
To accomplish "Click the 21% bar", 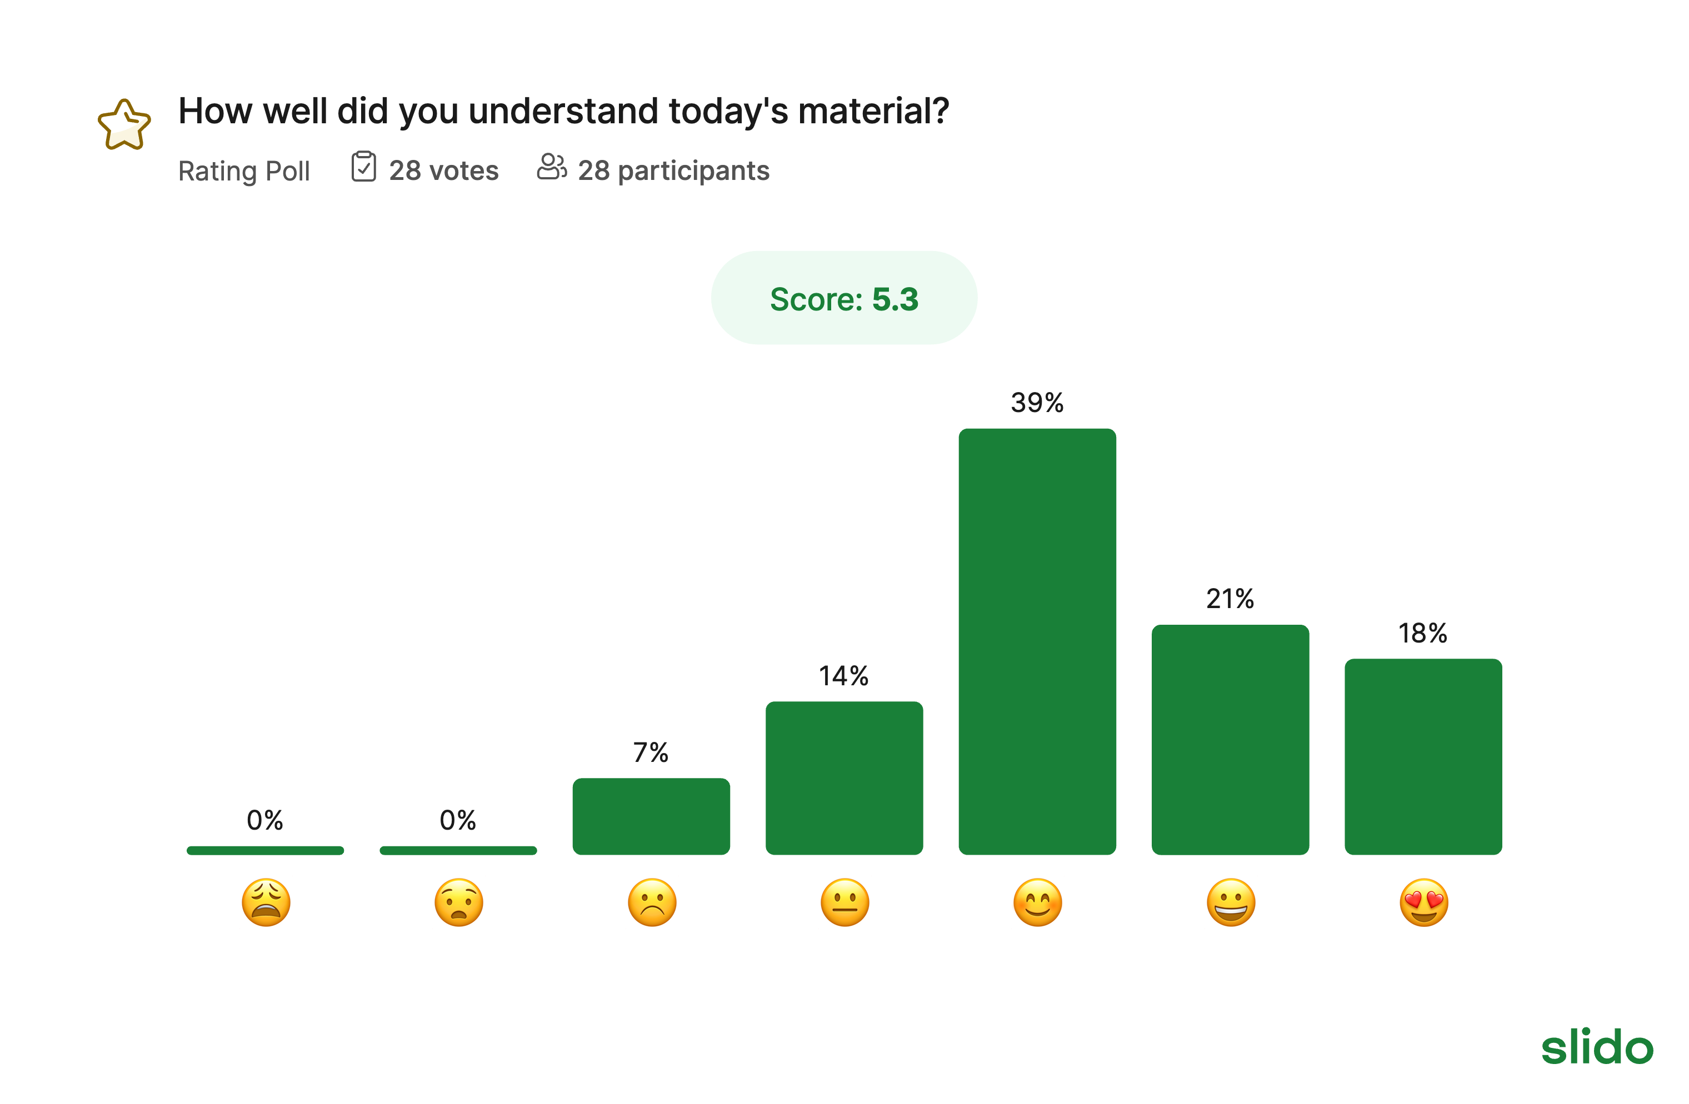I will coord(1230,739).
